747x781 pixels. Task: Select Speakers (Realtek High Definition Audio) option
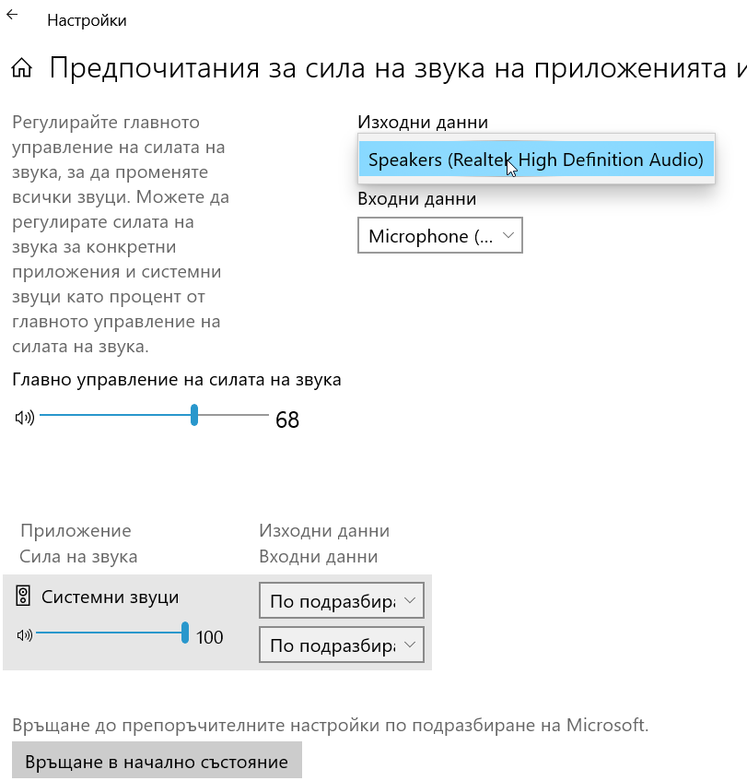[x=535, y=160]
